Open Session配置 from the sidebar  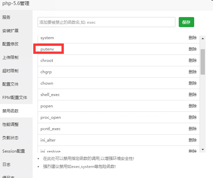[14, 151]
